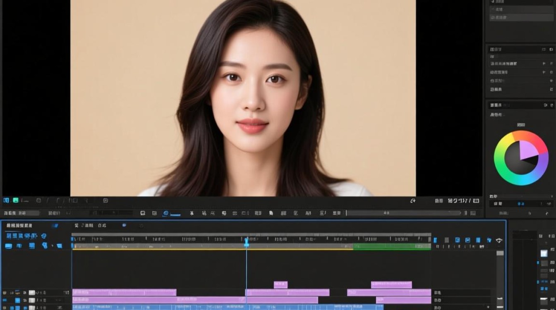This screenshot has height=310, width=556.
Task: Click the blue magnet-like icon in the timeline's left tools
Action: [x=45, y=246]
